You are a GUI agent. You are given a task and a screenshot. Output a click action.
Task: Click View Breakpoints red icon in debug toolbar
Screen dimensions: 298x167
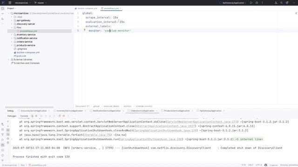click(60, 116)
